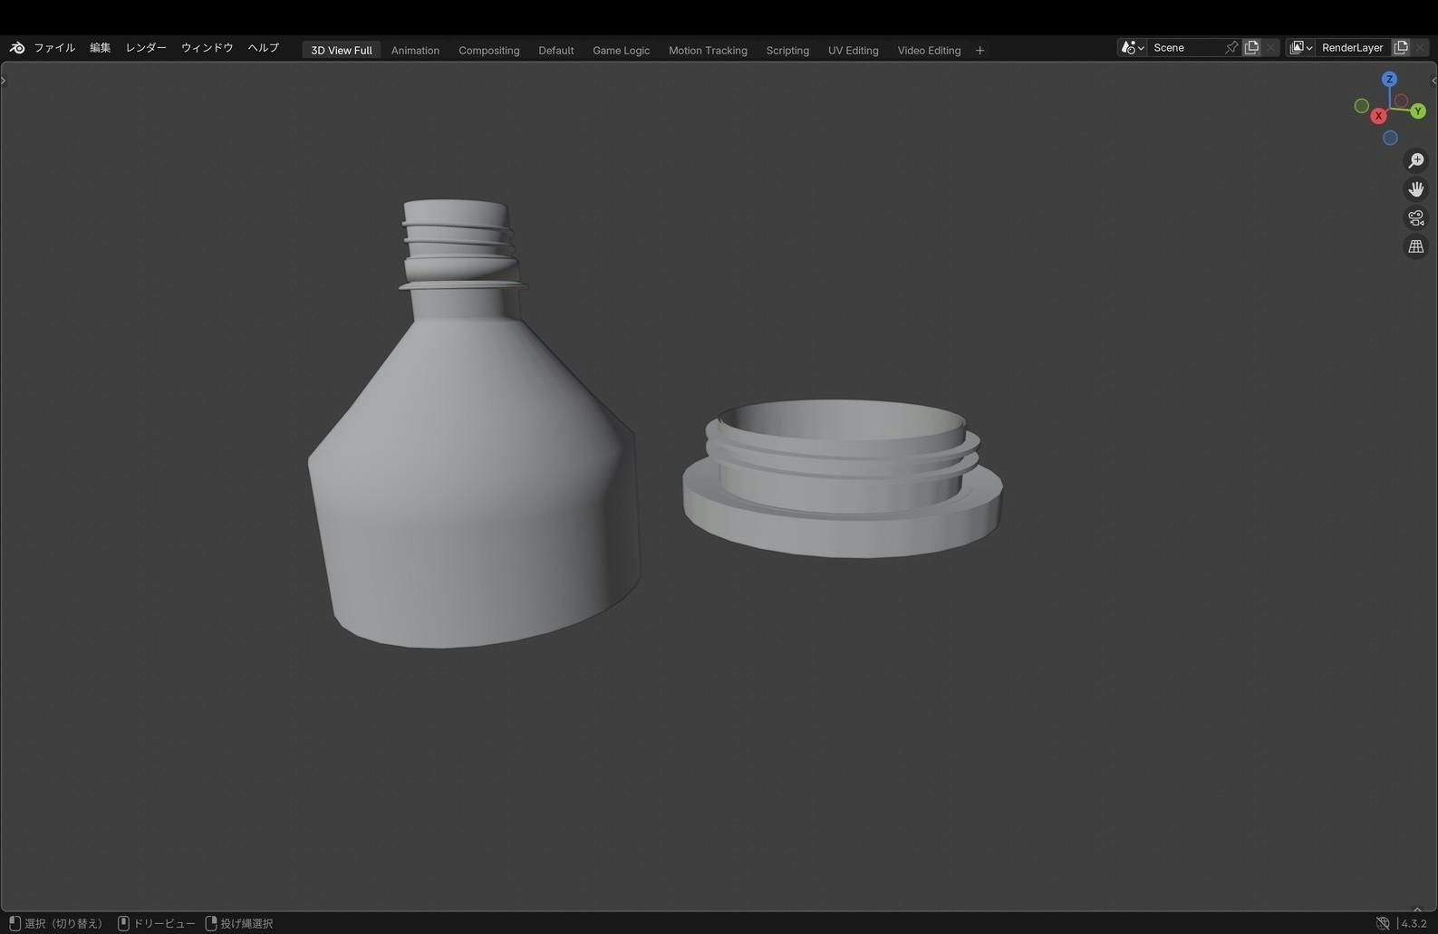1438x934 pixels.
Task: Click the Scene name field
Action: coord(1185,48)
